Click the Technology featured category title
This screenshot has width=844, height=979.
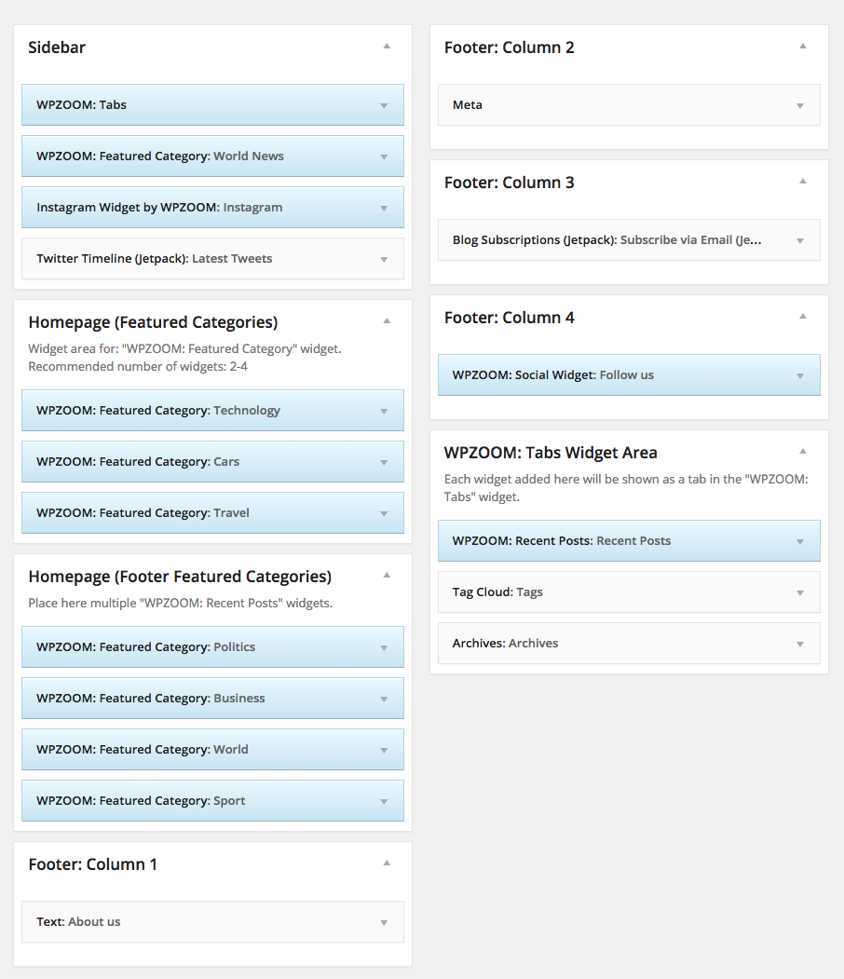click(x=158, y=410)
